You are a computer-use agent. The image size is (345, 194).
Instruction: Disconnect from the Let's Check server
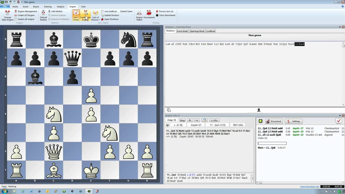[274, 121]
